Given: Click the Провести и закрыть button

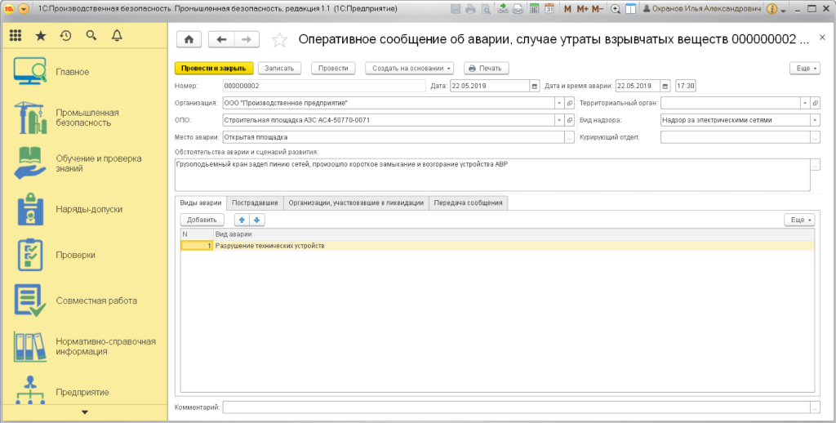Looking at the screenshot, I should point(214,69).
